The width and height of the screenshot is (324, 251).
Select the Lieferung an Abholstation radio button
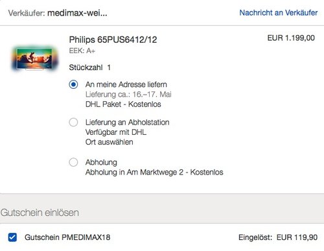pyautogui.click(x=73, y=122)
